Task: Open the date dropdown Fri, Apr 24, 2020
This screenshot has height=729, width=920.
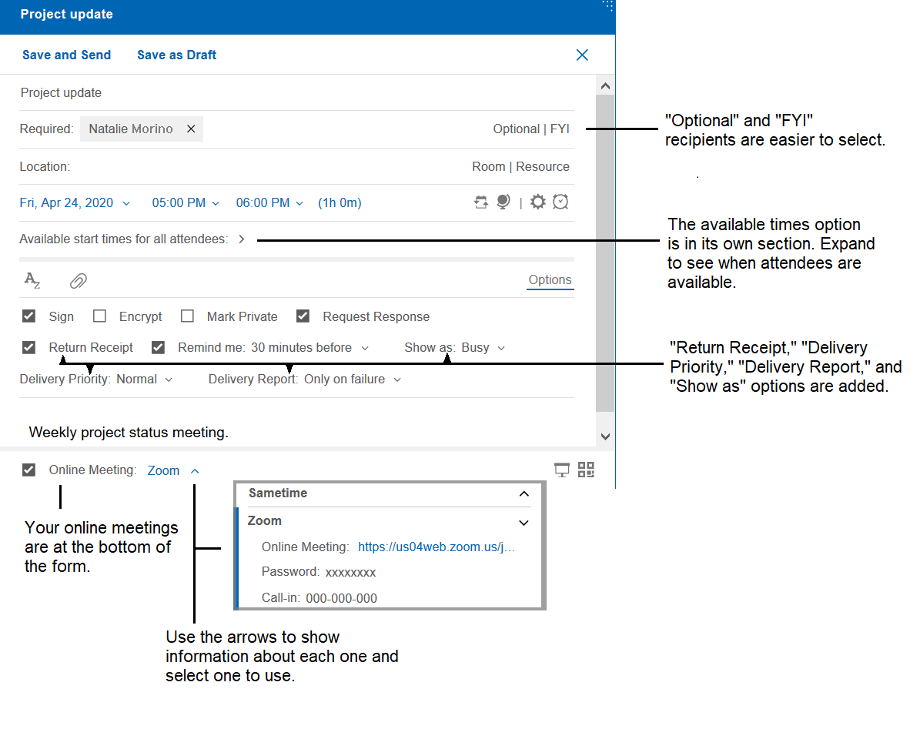Action: click(75, 203)
